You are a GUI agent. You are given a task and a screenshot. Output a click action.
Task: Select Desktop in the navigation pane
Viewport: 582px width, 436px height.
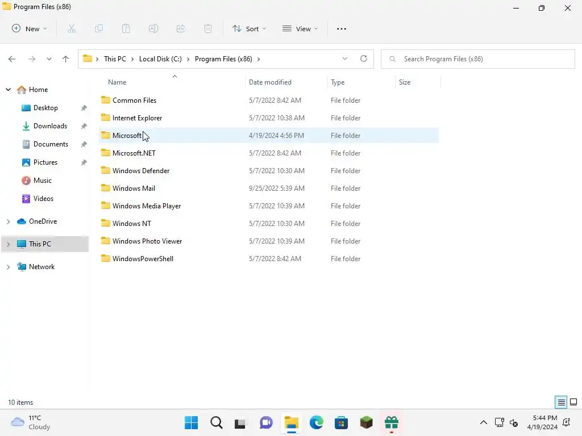(x=45, y=108)
